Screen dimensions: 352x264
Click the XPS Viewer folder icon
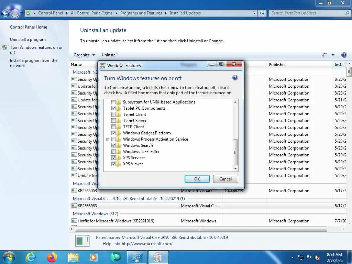[119, 164]
